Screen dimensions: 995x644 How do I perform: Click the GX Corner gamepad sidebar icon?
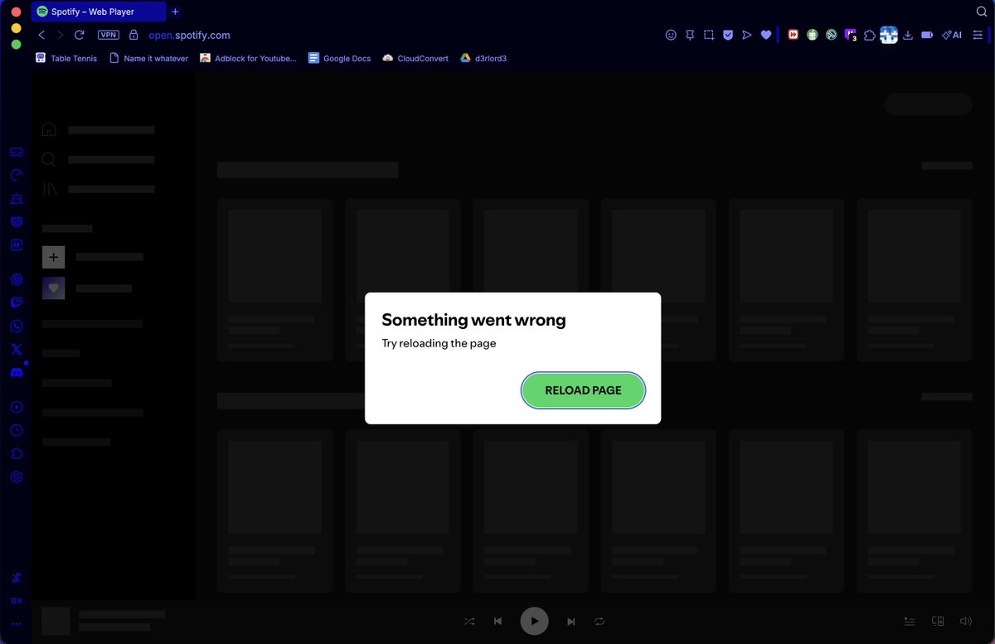[16, 153]
